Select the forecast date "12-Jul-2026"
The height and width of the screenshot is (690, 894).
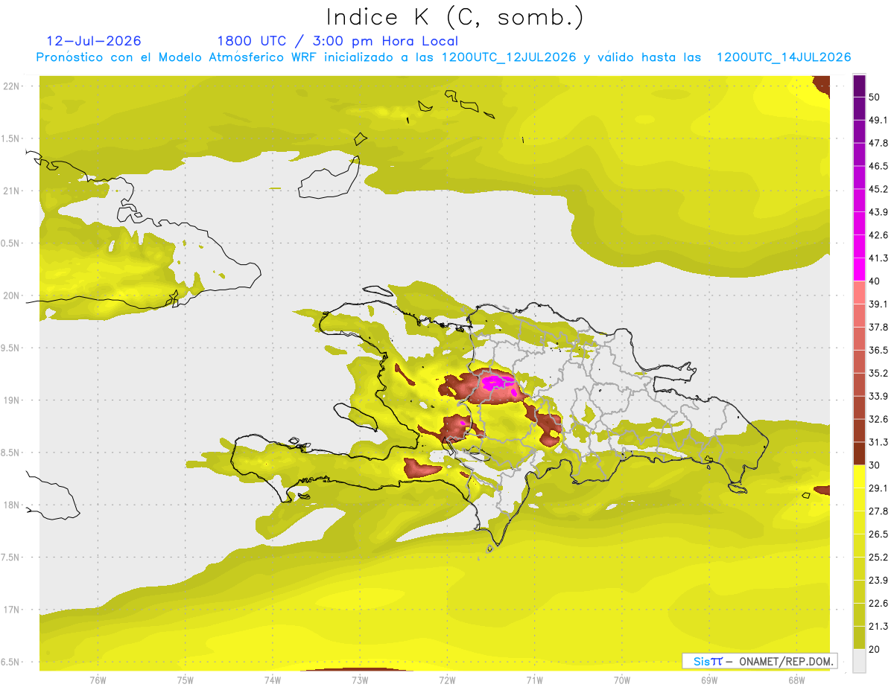[94, 41]
